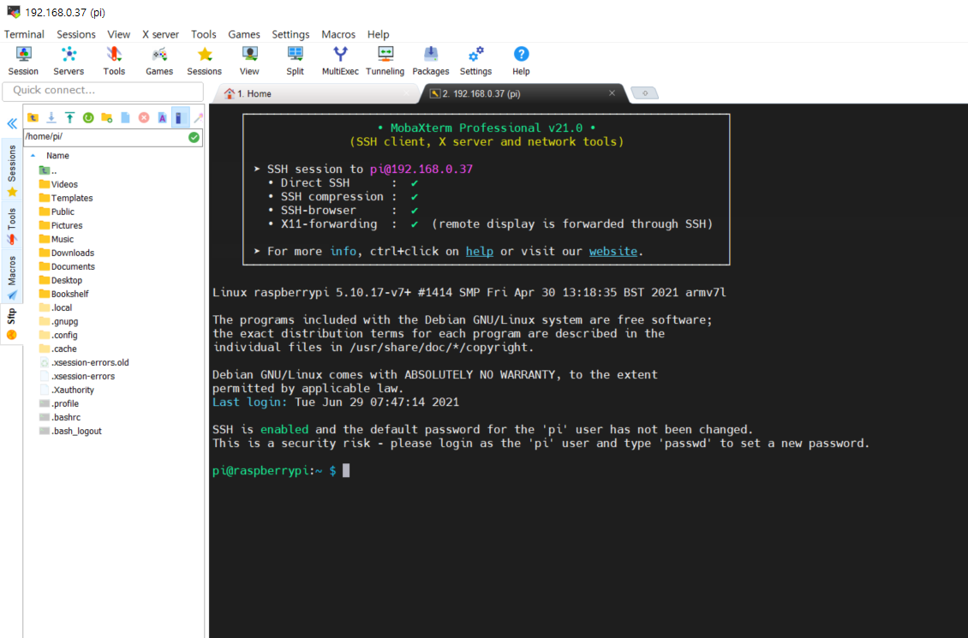Viewport: 968px width, 638px height.
Task: Open the X server menu
Action: tap(160, 34)
